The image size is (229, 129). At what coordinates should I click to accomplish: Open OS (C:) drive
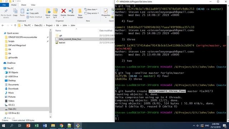pyautogui.click(x=11, y=105)
